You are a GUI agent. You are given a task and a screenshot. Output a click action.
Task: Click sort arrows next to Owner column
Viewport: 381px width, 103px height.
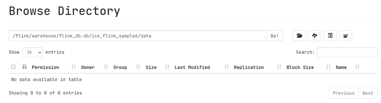[x=106, y=67]
